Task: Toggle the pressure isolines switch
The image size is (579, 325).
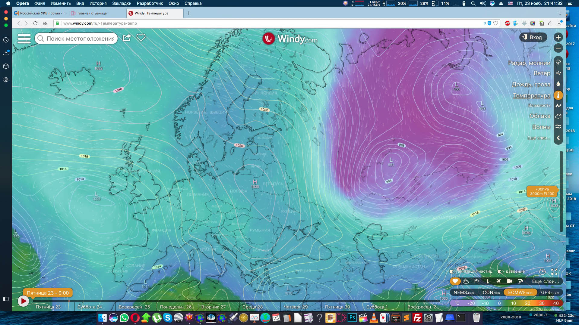Action: pos(501,271)
